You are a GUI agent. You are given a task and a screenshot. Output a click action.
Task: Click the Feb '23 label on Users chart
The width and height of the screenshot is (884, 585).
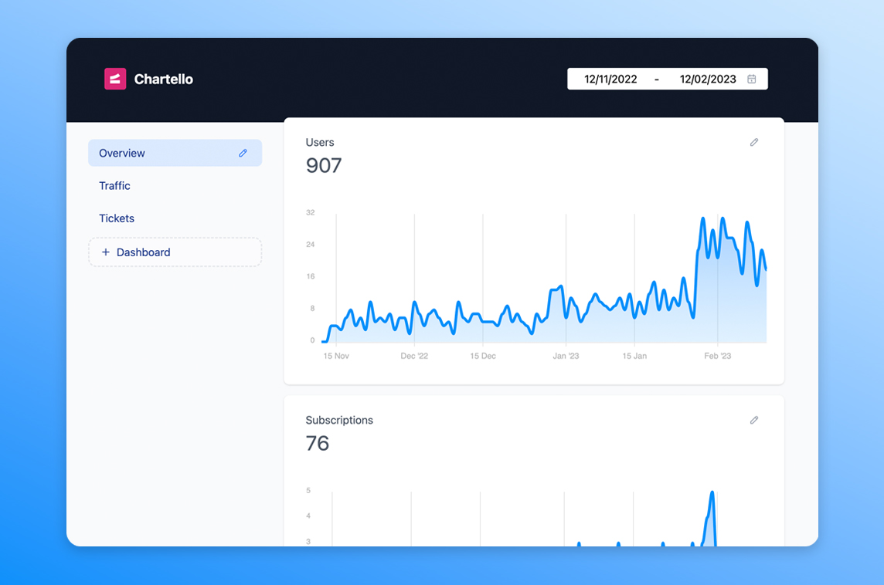717,356
